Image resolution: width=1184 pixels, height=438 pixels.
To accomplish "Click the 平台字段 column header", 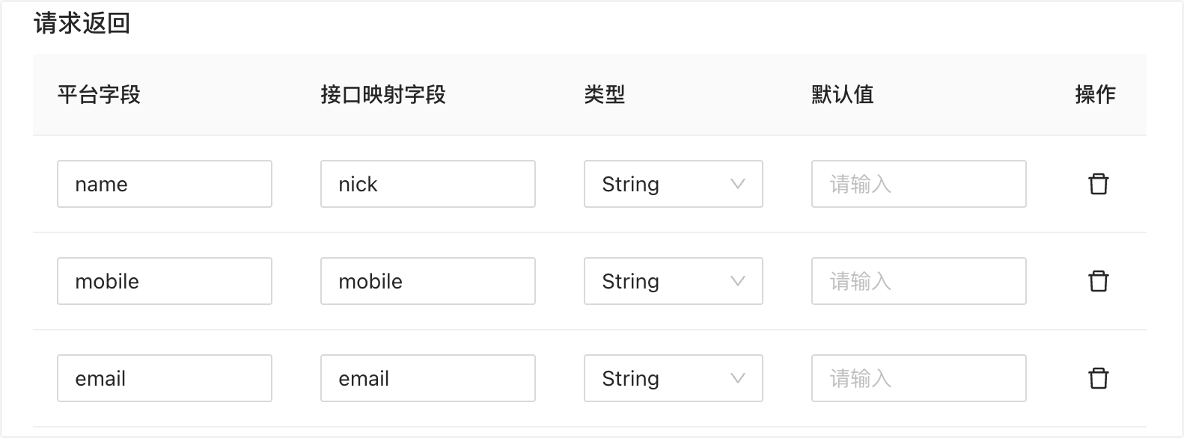I will click(x=99, y=95).
